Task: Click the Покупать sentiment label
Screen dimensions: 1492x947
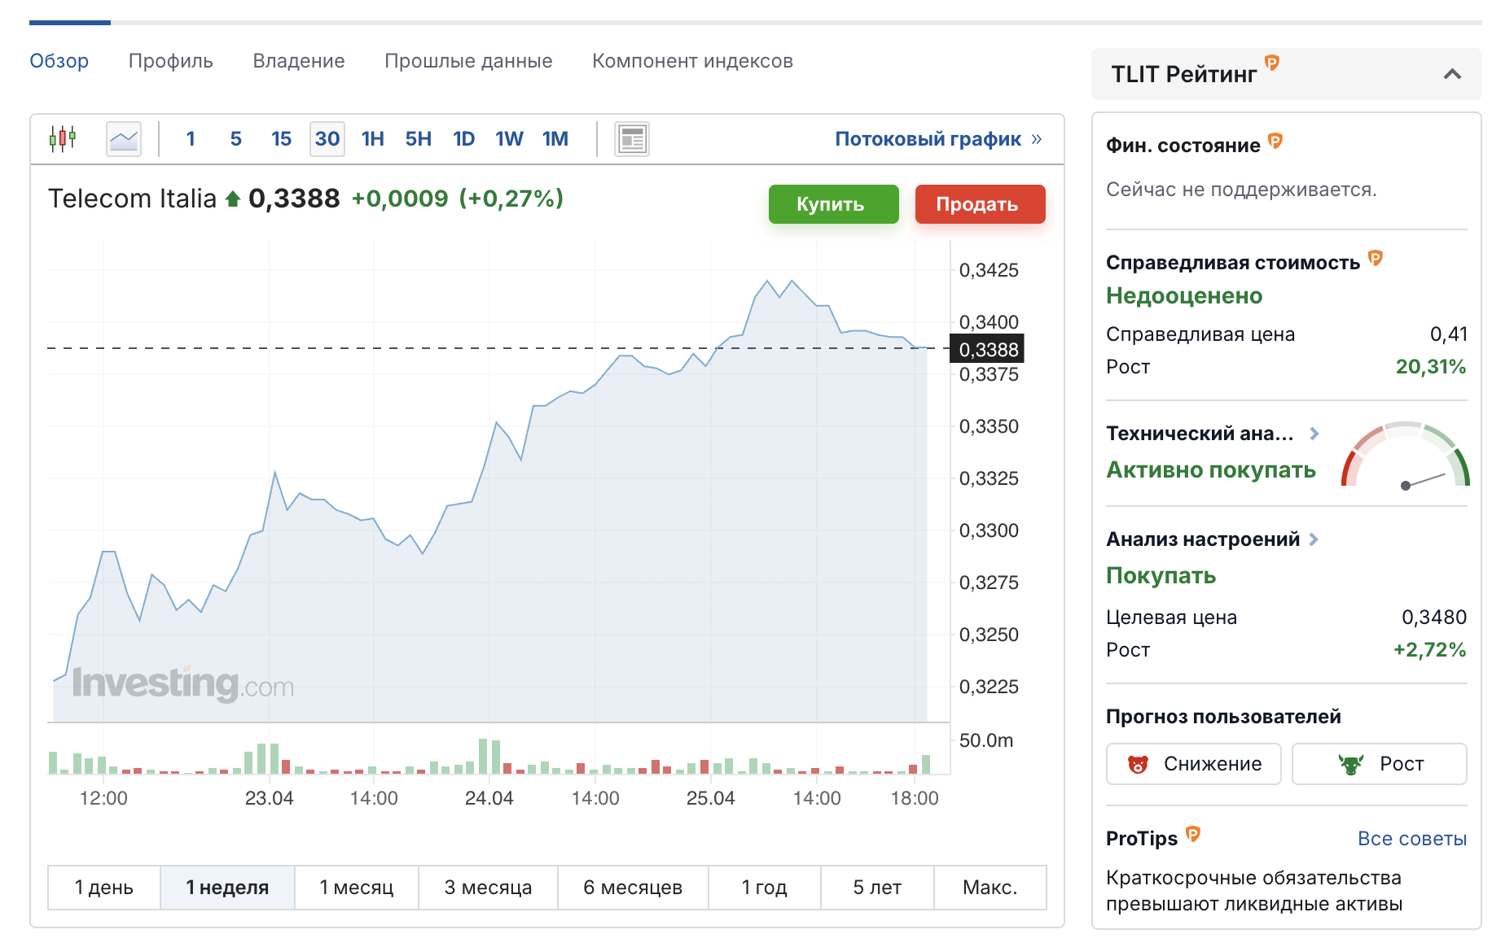Action: coord(1161,576)
